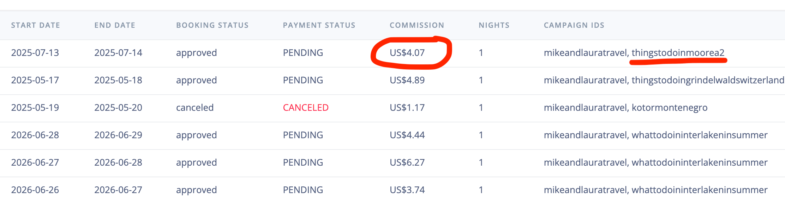
Task: Select the circled US$4.07 commission value
Action: coord(407,53)
